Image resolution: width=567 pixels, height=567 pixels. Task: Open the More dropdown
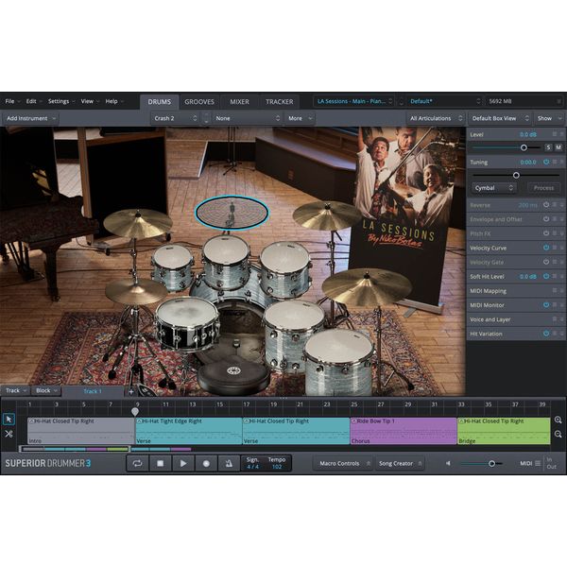tap(300, 118)
